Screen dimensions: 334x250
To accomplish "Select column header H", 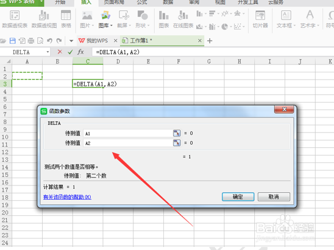I will 240,61.
